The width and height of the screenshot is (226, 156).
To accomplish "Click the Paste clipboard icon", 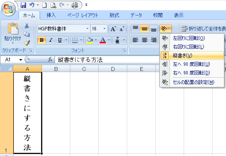I will click(13, 28).
